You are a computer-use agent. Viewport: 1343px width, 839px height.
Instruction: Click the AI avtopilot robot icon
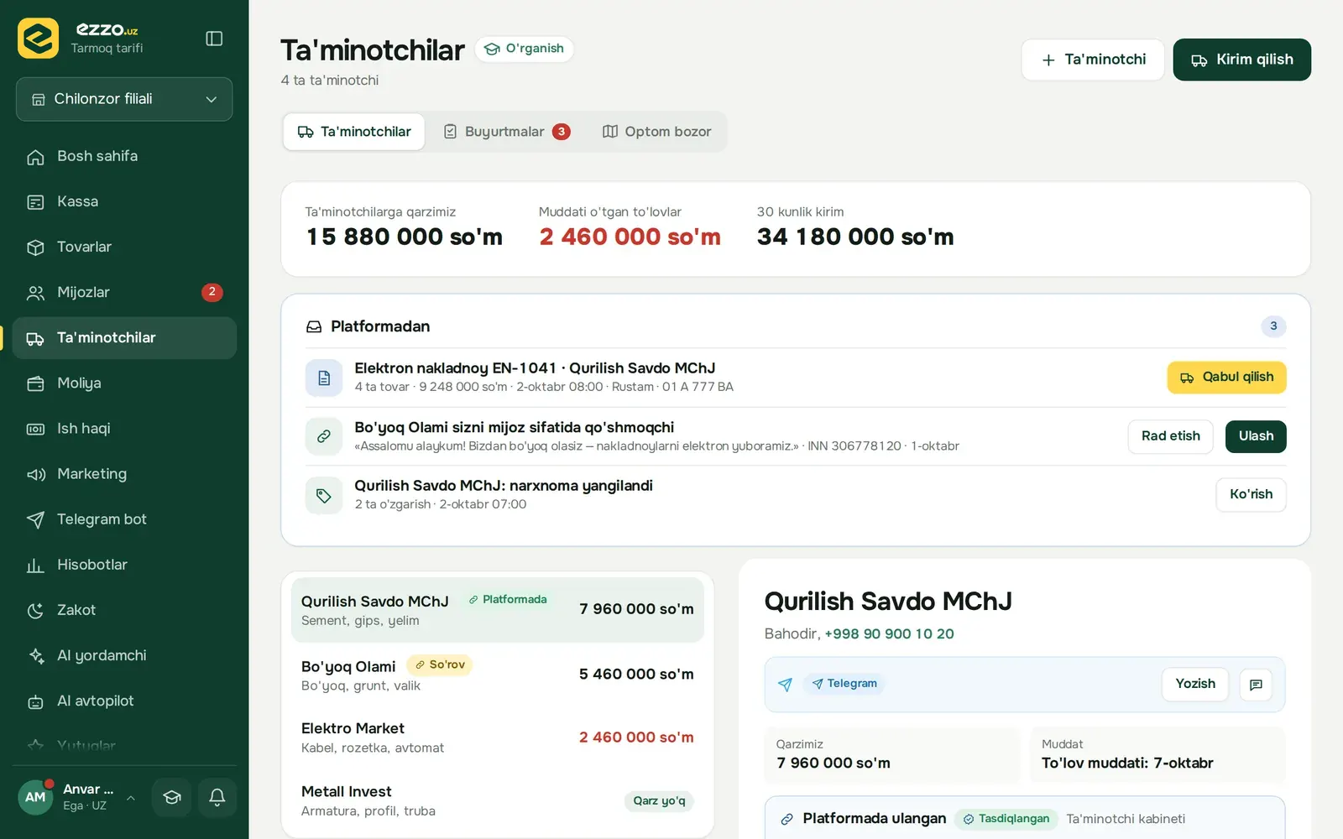tap(35, 701)
